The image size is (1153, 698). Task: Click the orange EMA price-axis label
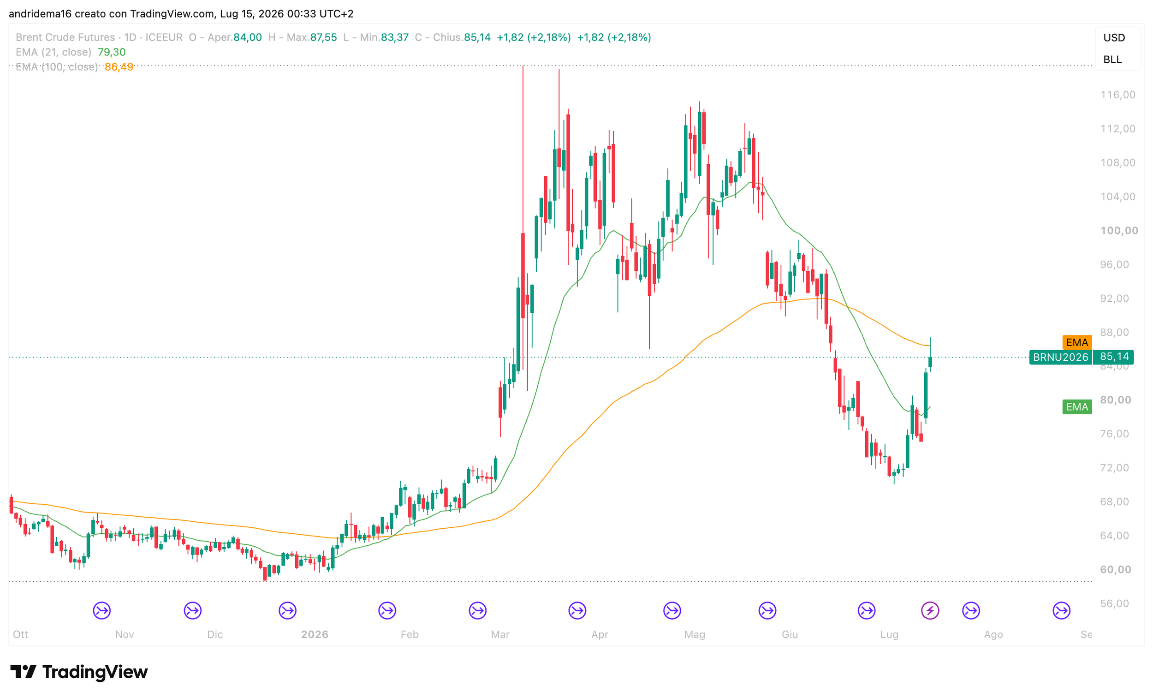pos(1077,343)
